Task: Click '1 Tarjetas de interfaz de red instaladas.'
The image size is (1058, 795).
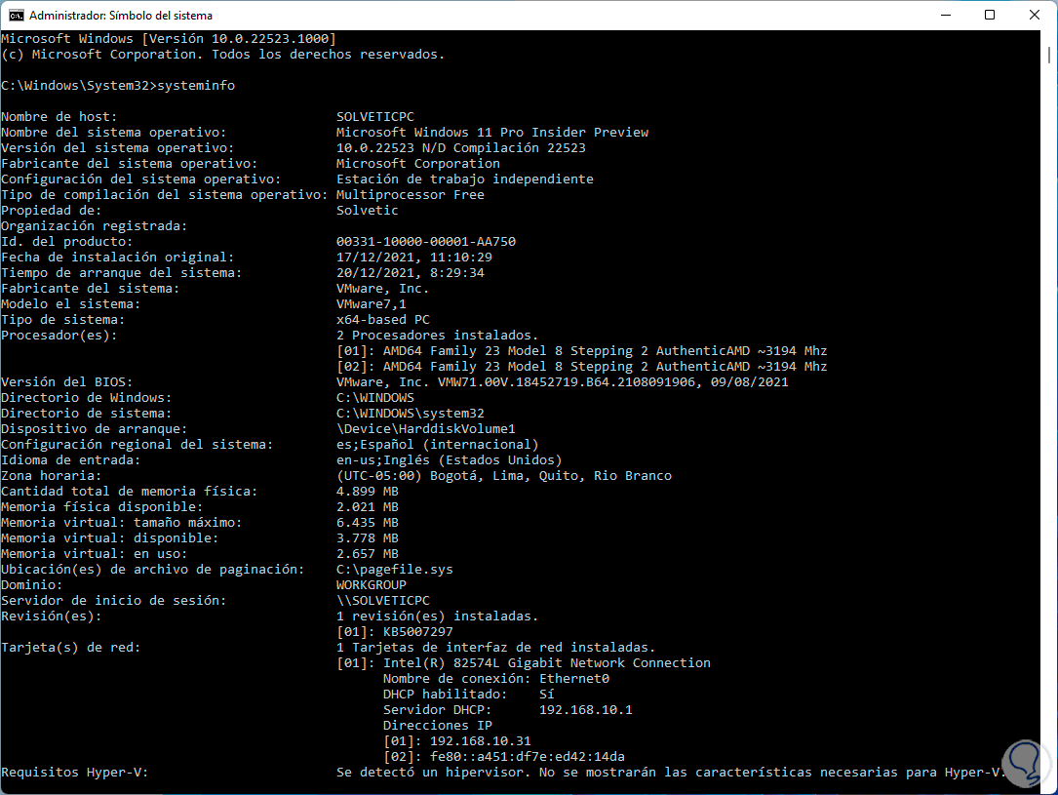Action: click(496, 647)
